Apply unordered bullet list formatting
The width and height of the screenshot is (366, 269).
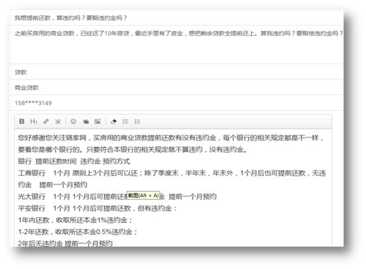tap(137, 122)
